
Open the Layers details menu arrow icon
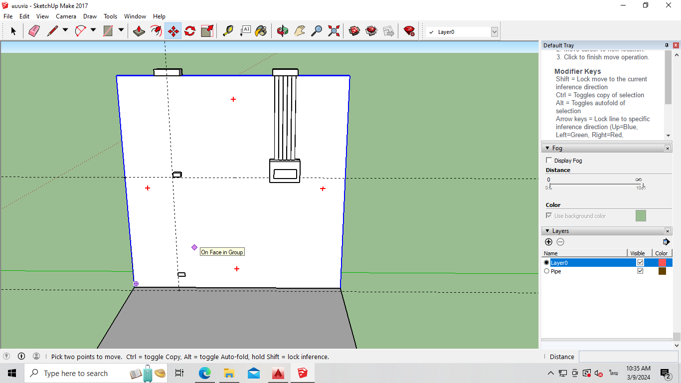pos(666,242)
